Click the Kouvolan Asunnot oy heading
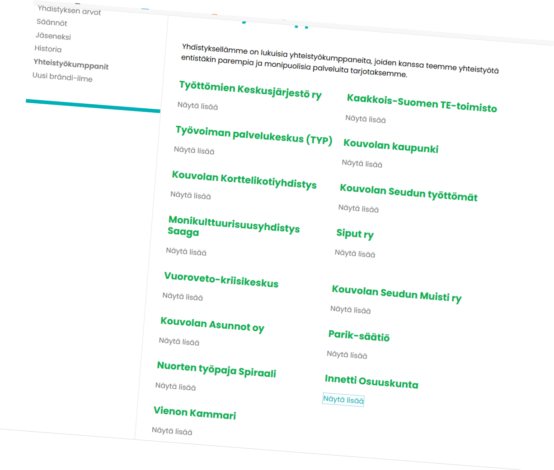Image resolution: width=554 pixels, height=470 pixels. point(212,324)
